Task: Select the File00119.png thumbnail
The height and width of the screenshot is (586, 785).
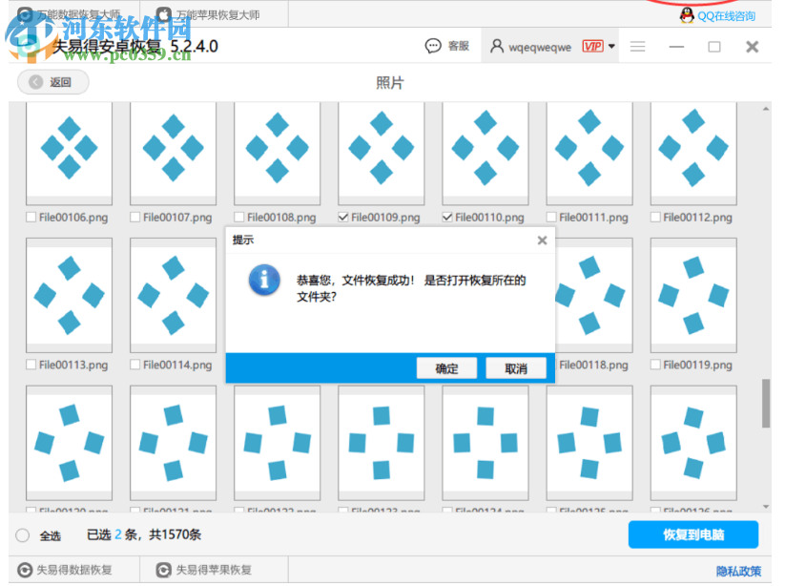Action: click(x=693, y=296)
